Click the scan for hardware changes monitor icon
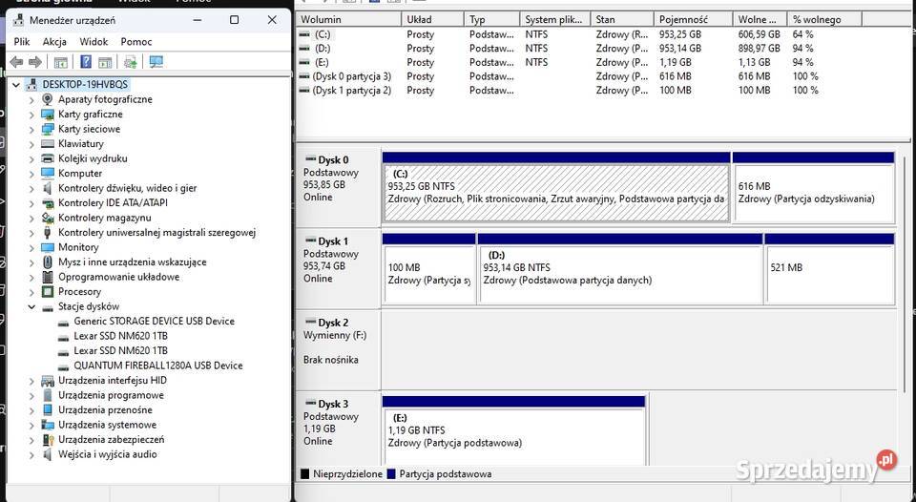916x502 pixels. (156, 62)
